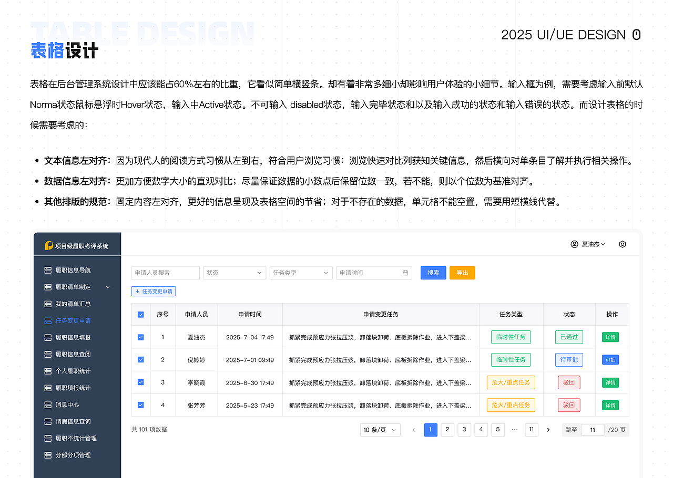This screenshot has width=673, height=478.
Task: Open the 任务类型 filter dropdown
Action: (x=301, y=273)
